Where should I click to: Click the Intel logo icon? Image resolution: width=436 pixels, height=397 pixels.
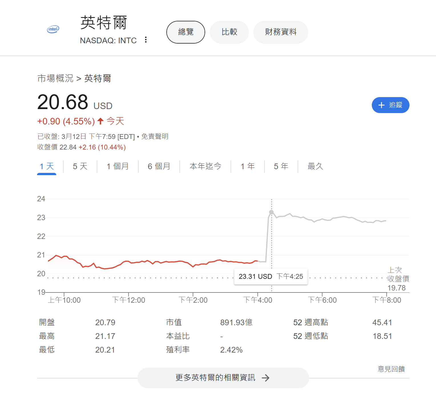pyautogui.click(x=53, y=29)
